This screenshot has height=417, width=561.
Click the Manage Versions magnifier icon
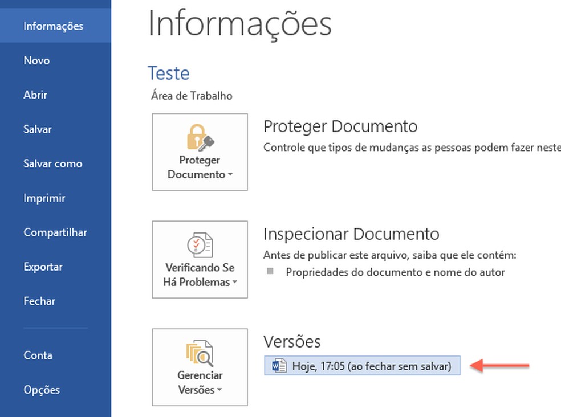[200, 353]
